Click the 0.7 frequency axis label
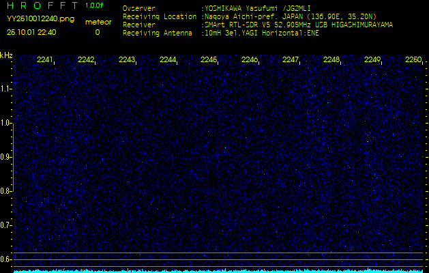The width and height of the screenshot is (429, 273). tap(5, 225)
